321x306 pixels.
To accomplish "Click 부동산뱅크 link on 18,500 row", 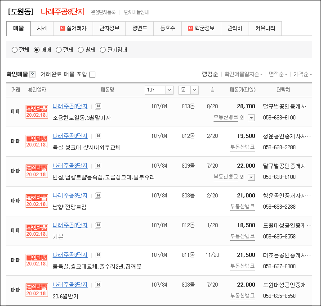I will tap(243, 237).
